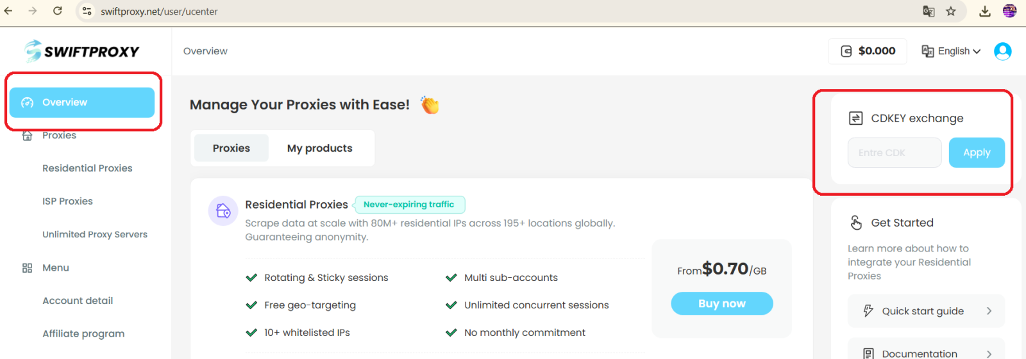Viewport: 1026px width, 359px height.
Task: Open Unlimited Proxy Servers sidebar item
Action: coord(95,234)
